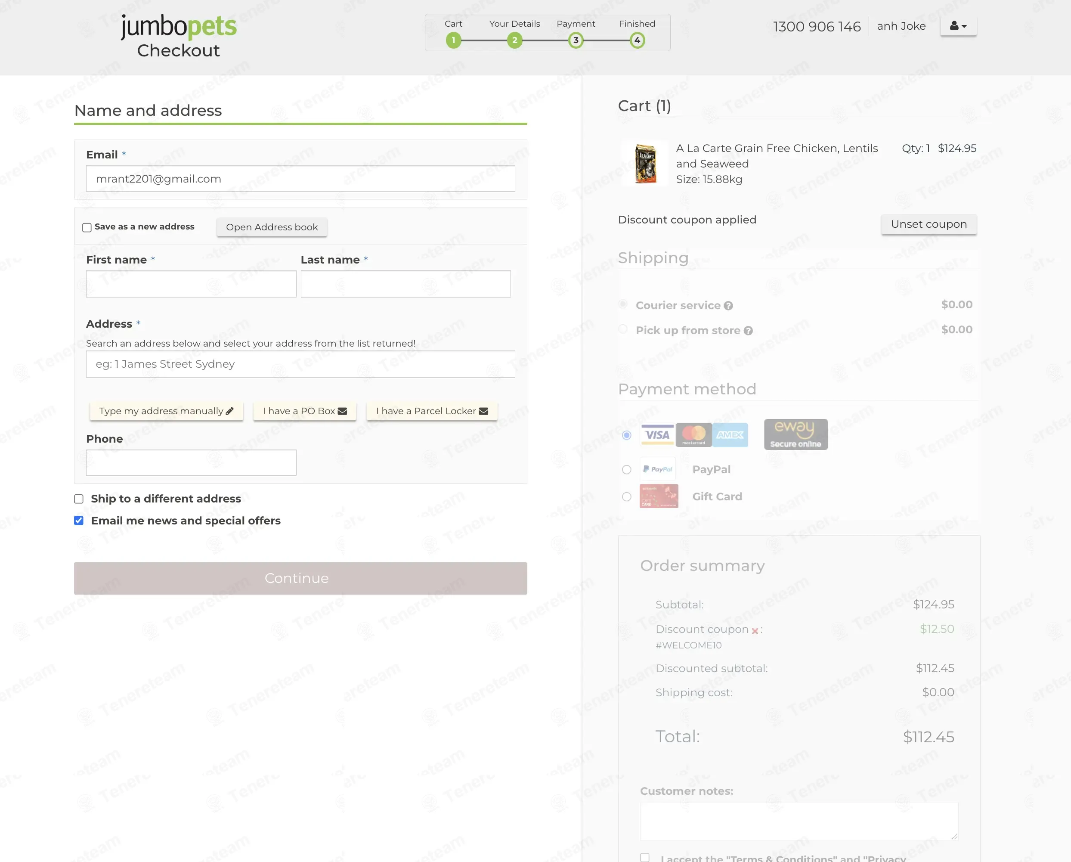1071x862 pixels.
Task: Click the anh Joke account name
Action: [x=901, y=26]
